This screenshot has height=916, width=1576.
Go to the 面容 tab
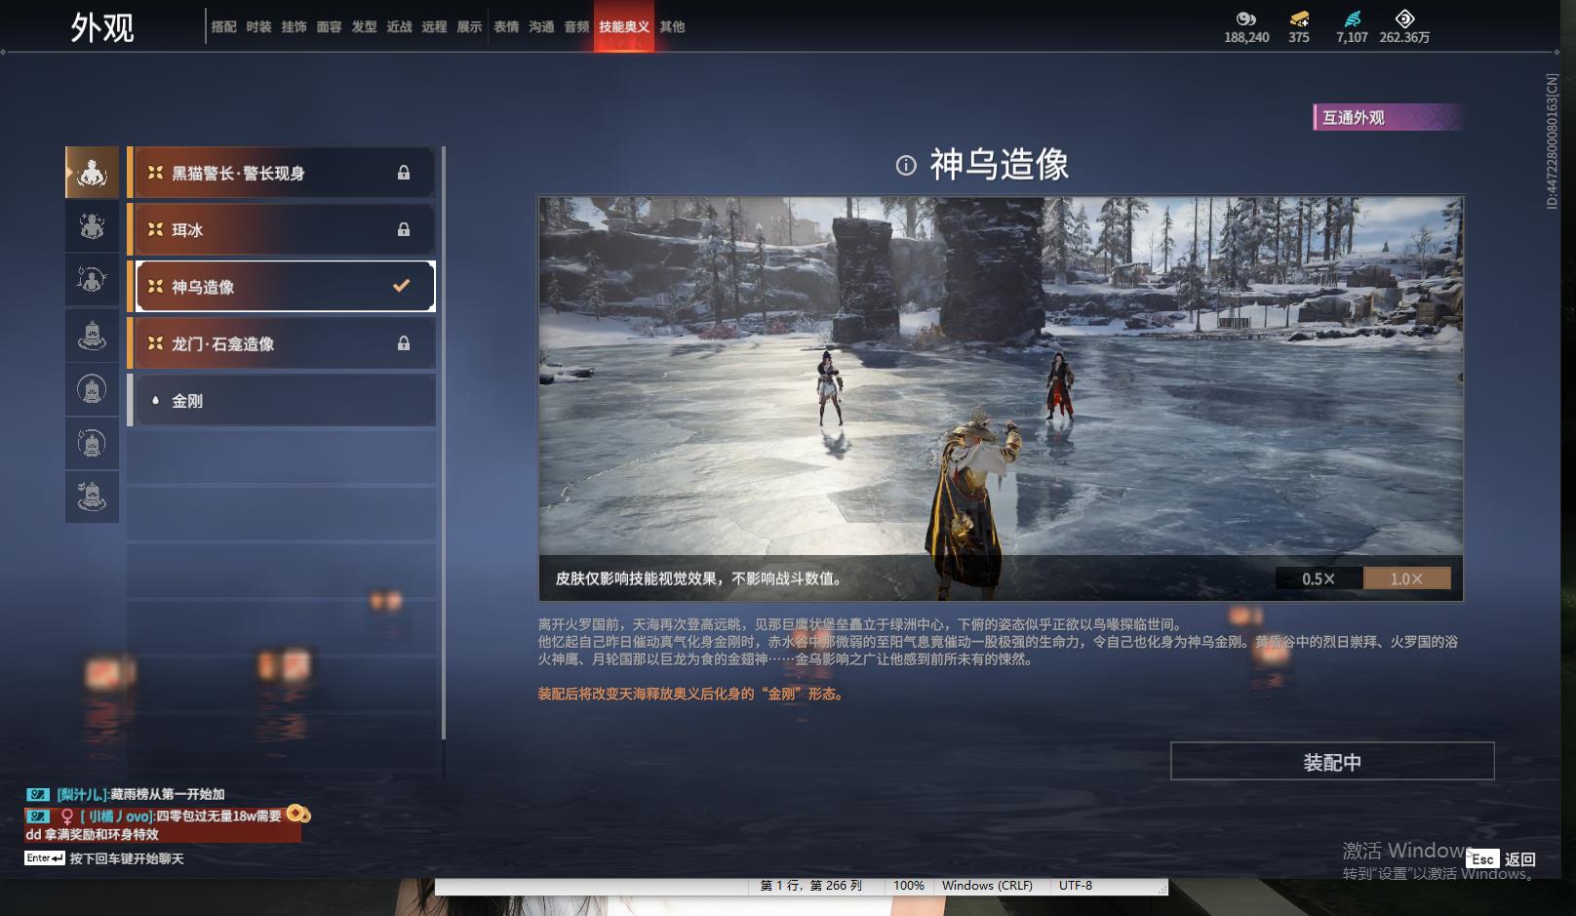tap(329, 26)
